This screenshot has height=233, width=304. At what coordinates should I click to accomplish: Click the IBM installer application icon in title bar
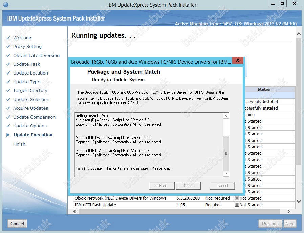tap(6, 4)
